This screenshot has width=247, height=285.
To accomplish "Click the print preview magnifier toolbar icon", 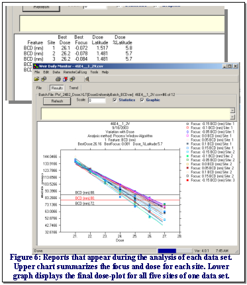I will pyautogui.click(x=87, y=79).
